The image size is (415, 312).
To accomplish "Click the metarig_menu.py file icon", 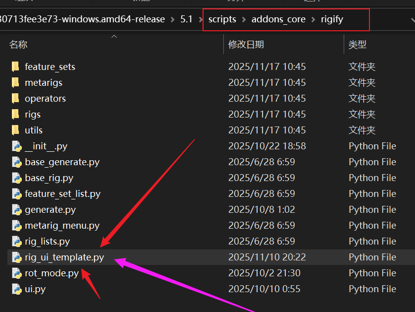I will 17,226.
